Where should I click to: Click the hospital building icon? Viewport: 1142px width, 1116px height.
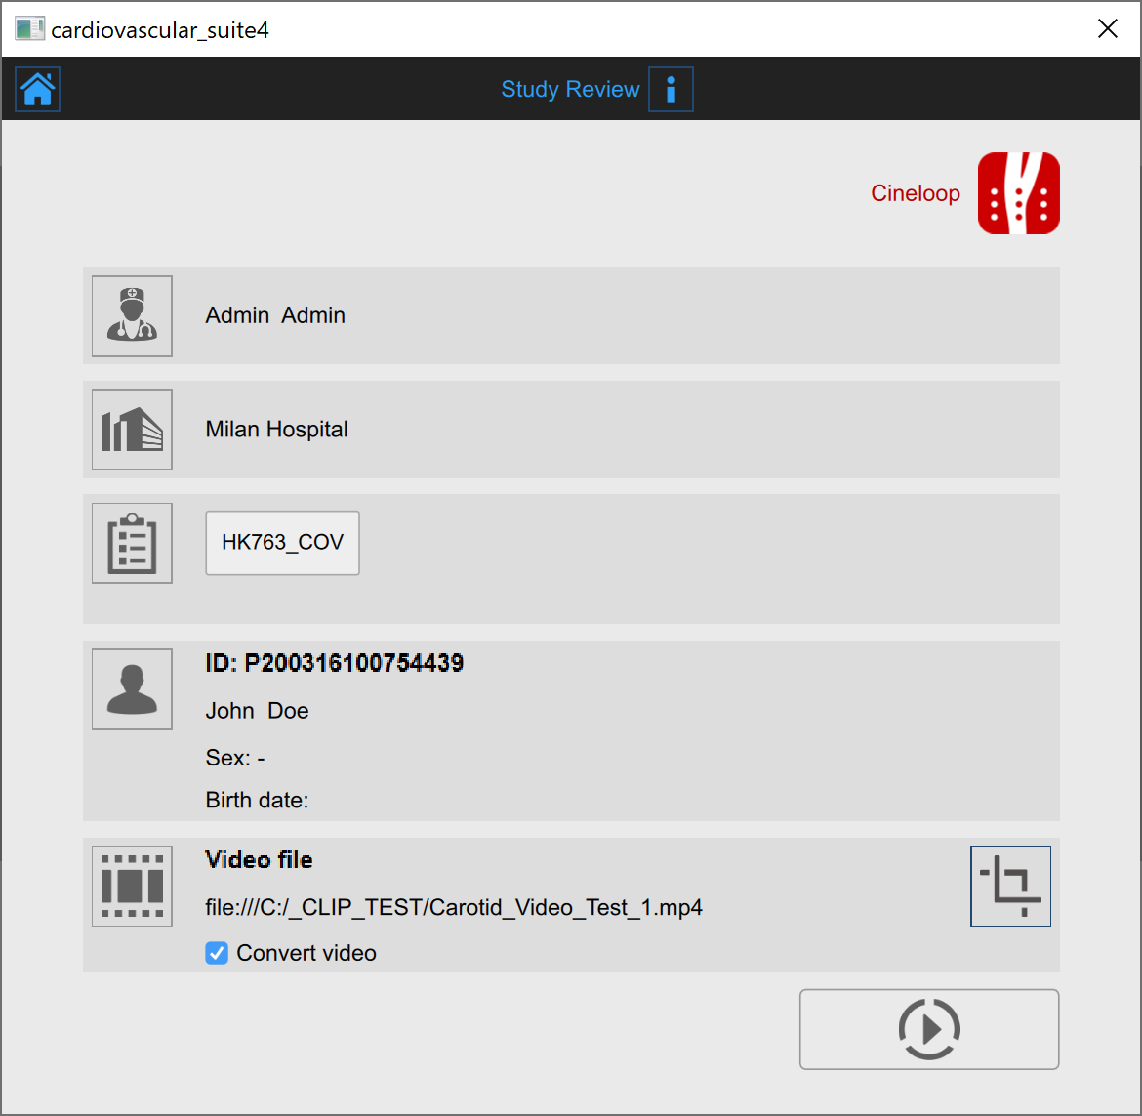click(132, 430)
